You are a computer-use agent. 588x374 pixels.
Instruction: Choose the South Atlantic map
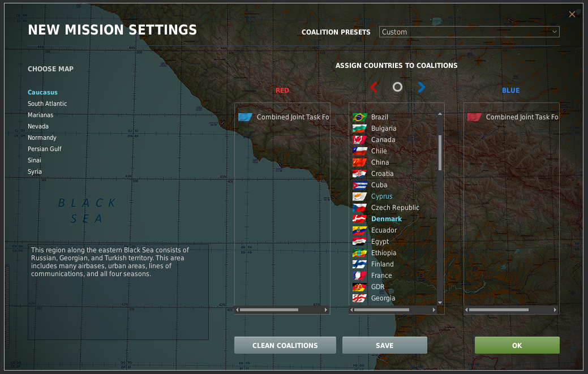(47, 104)
